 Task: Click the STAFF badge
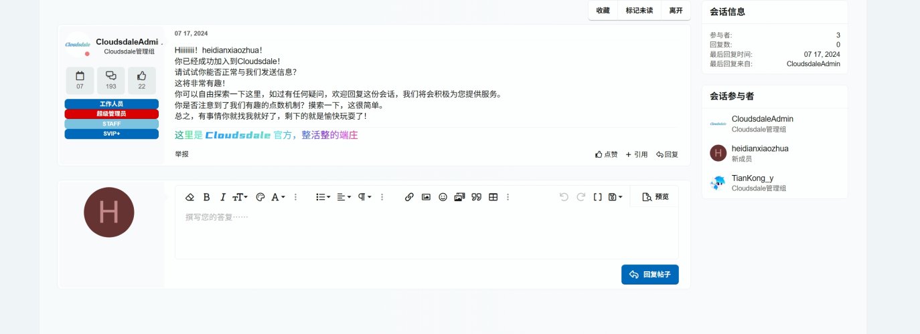point(112,124)
